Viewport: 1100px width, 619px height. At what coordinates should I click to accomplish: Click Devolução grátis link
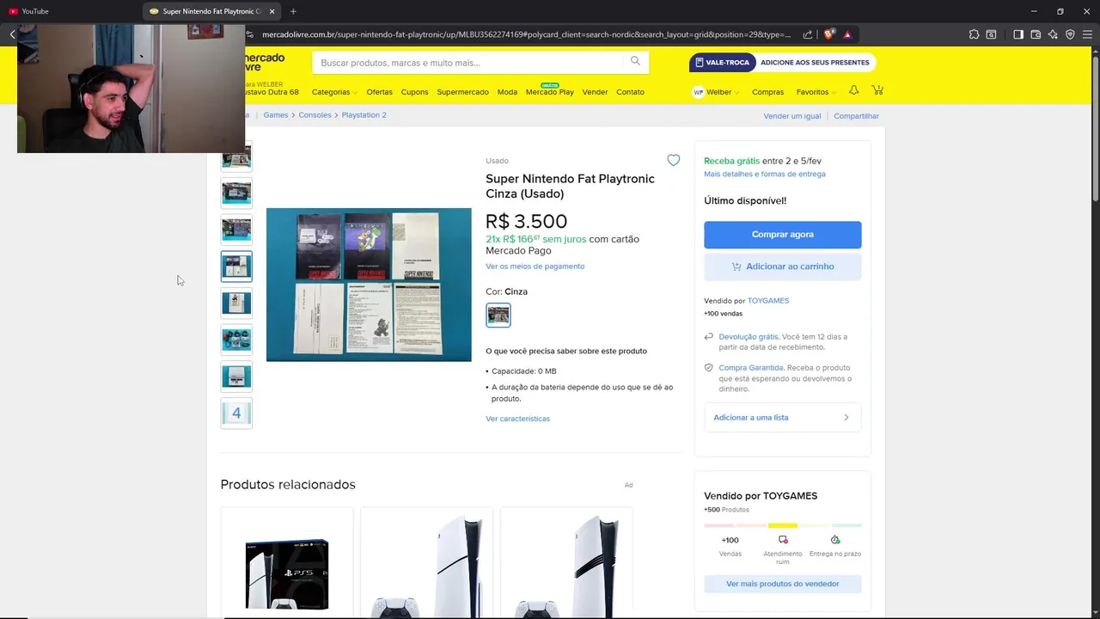(x=749, y=337)
